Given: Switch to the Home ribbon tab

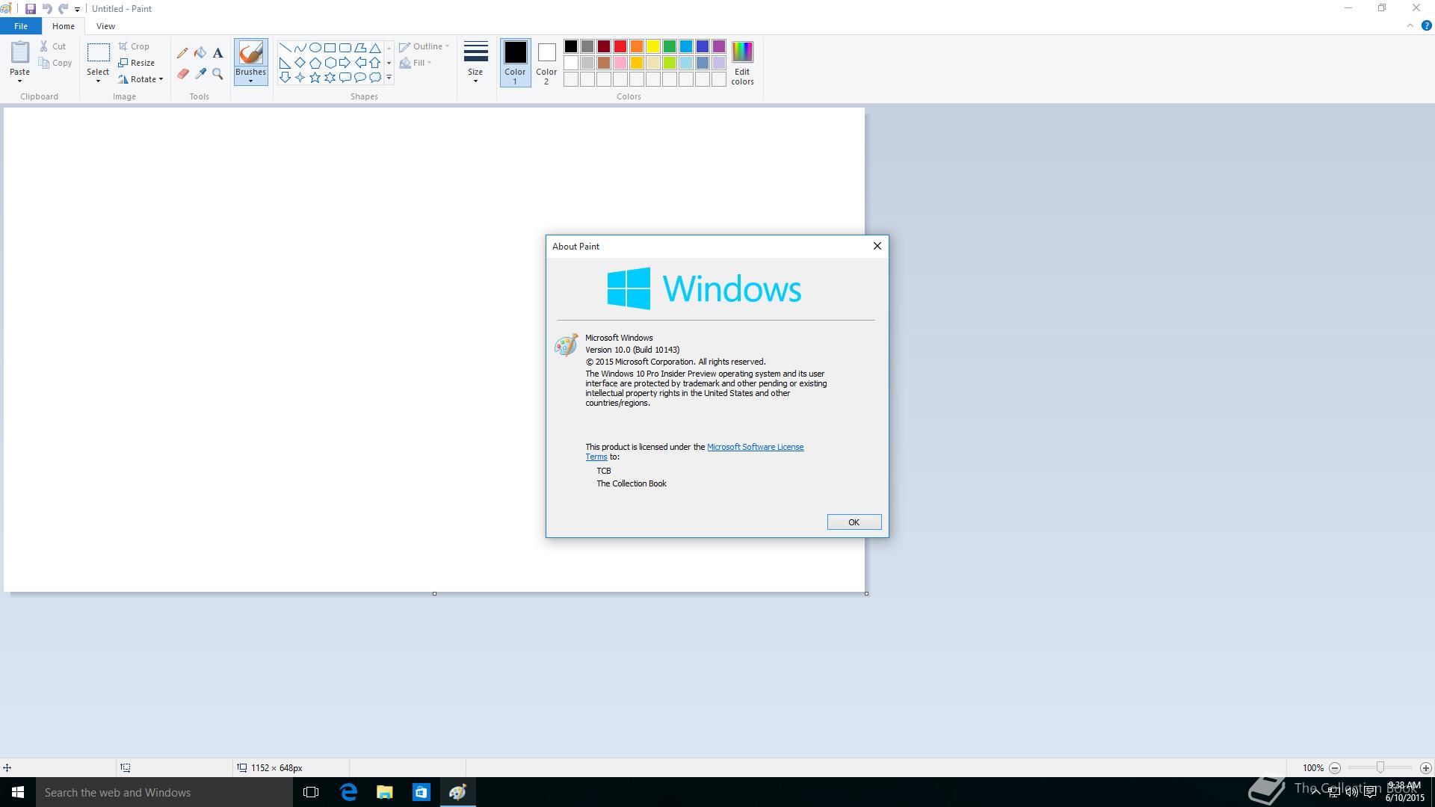Looking at the screenshot, I should click(64, 26).
